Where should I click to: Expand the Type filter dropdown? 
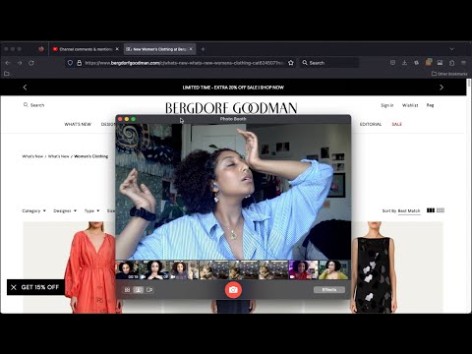tap(91, 210)
